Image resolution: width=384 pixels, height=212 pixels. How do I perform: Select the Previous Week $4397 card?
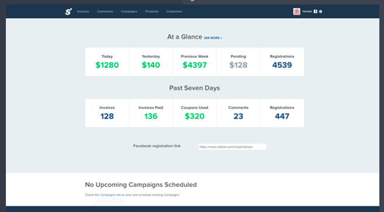195,62
